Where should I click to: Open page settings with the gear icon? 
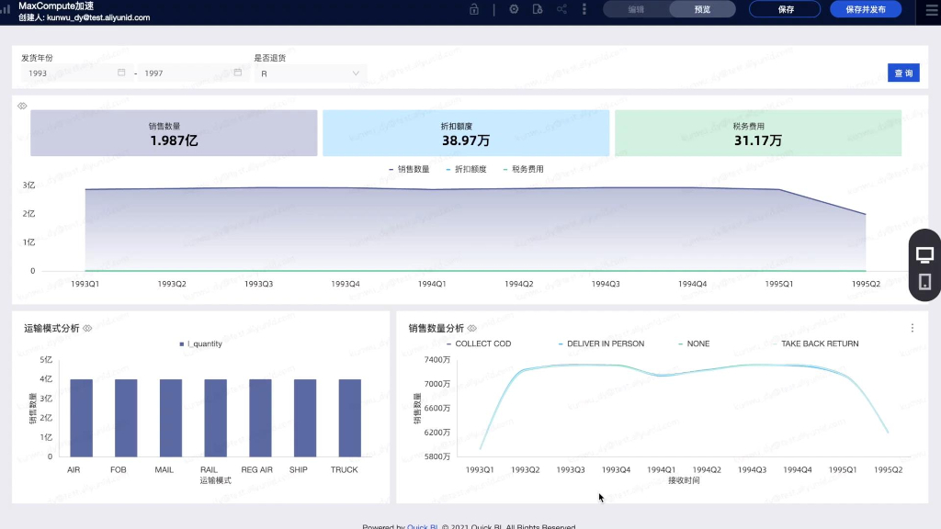pyautogui.click(x=514, y=9)
